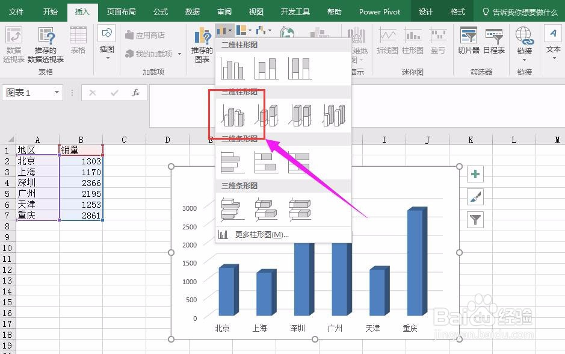The height and width of the screenshot is (354, 565).
Task: Click 告诉我你想要做什么 search box
Action: tap(520, 12)
